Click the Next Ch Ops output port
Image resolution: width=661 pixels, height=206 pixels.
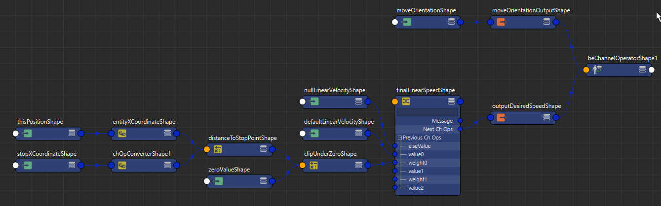click(x=460, y=129)
